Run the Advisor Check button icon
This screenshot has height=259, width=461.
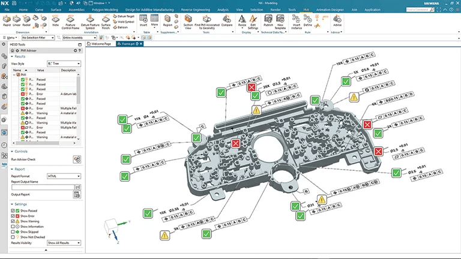(77, 159)
